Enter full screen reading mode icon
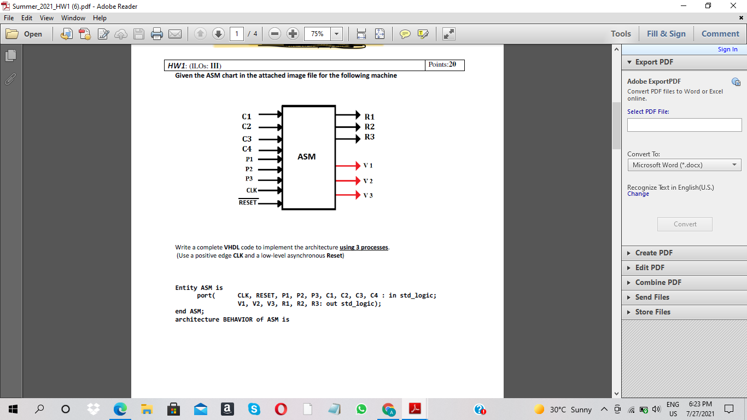This screenshot has width=747, height=420. coord(448,33)
